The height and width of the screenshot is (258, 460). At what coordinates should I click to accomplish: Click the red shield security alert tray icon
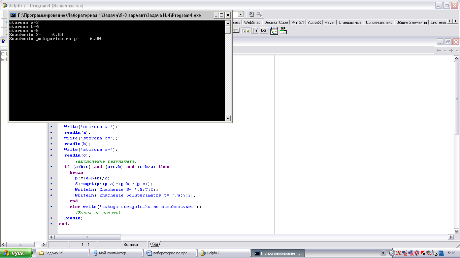tap(417, 253)
